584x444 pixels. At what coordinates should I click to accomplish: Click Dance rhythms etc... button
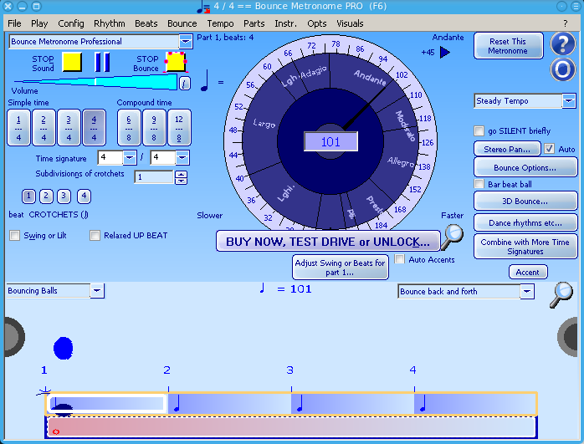[525, 223]
